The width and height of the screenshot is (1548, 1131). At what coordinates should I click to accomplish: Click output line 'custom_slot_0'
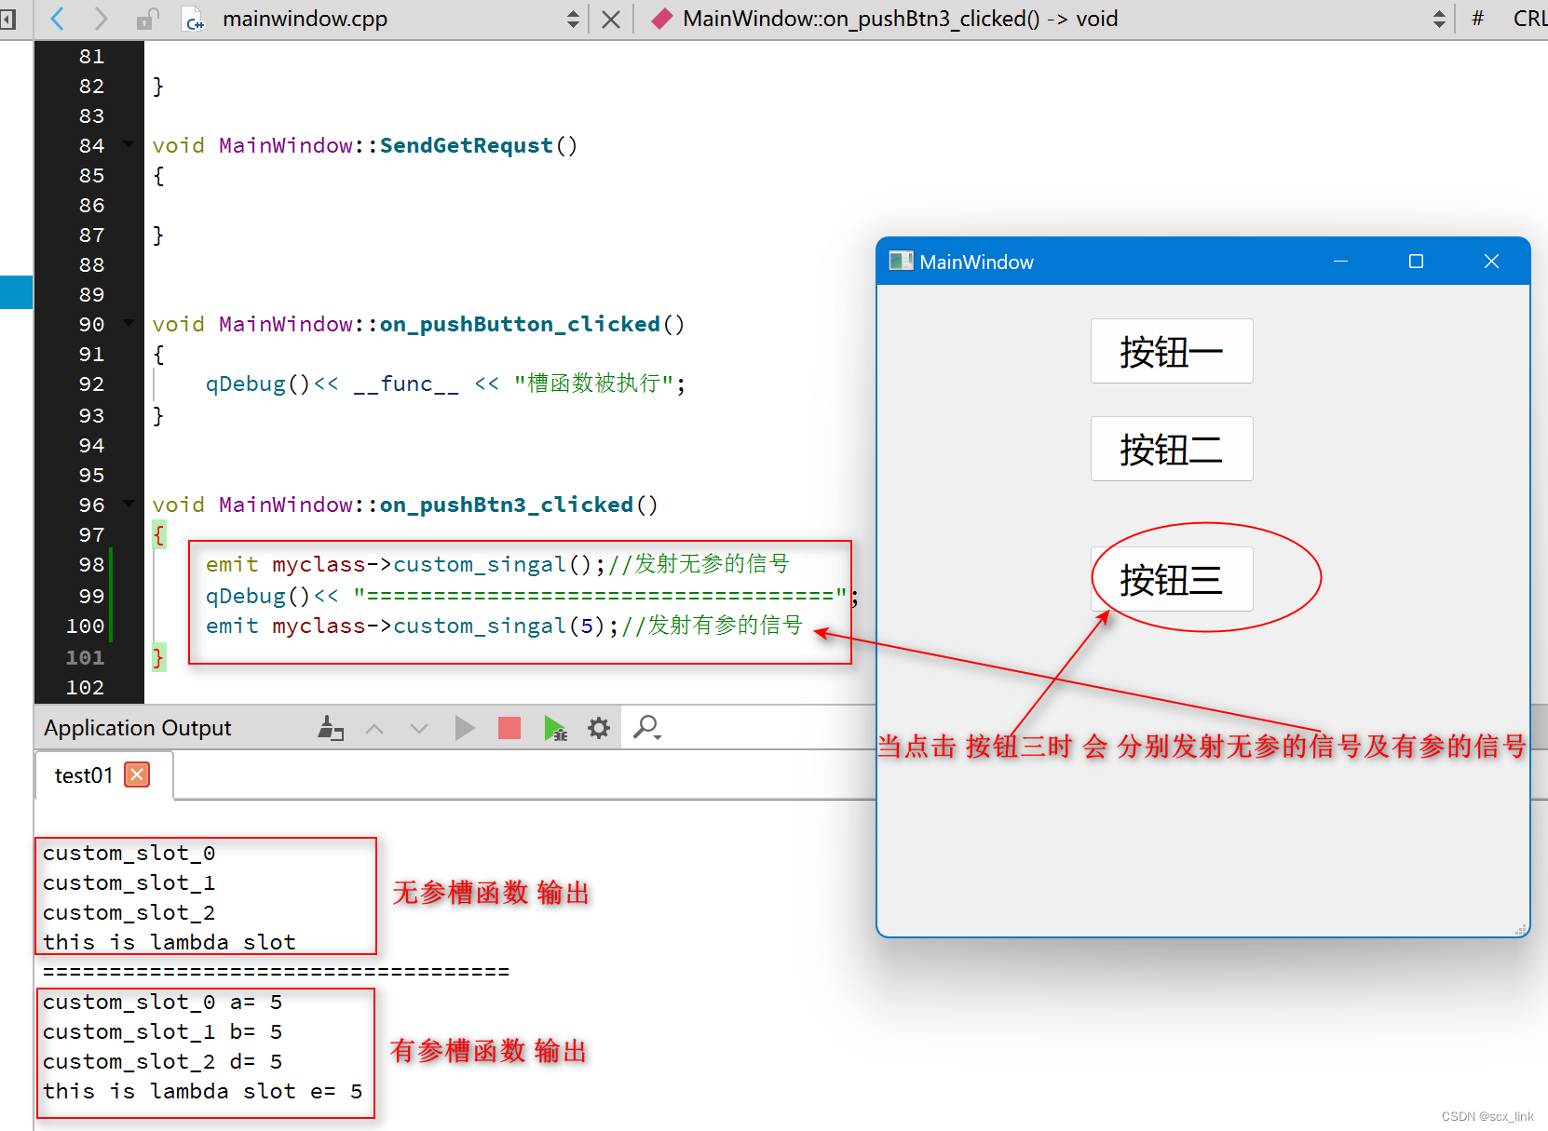[129, 853]
